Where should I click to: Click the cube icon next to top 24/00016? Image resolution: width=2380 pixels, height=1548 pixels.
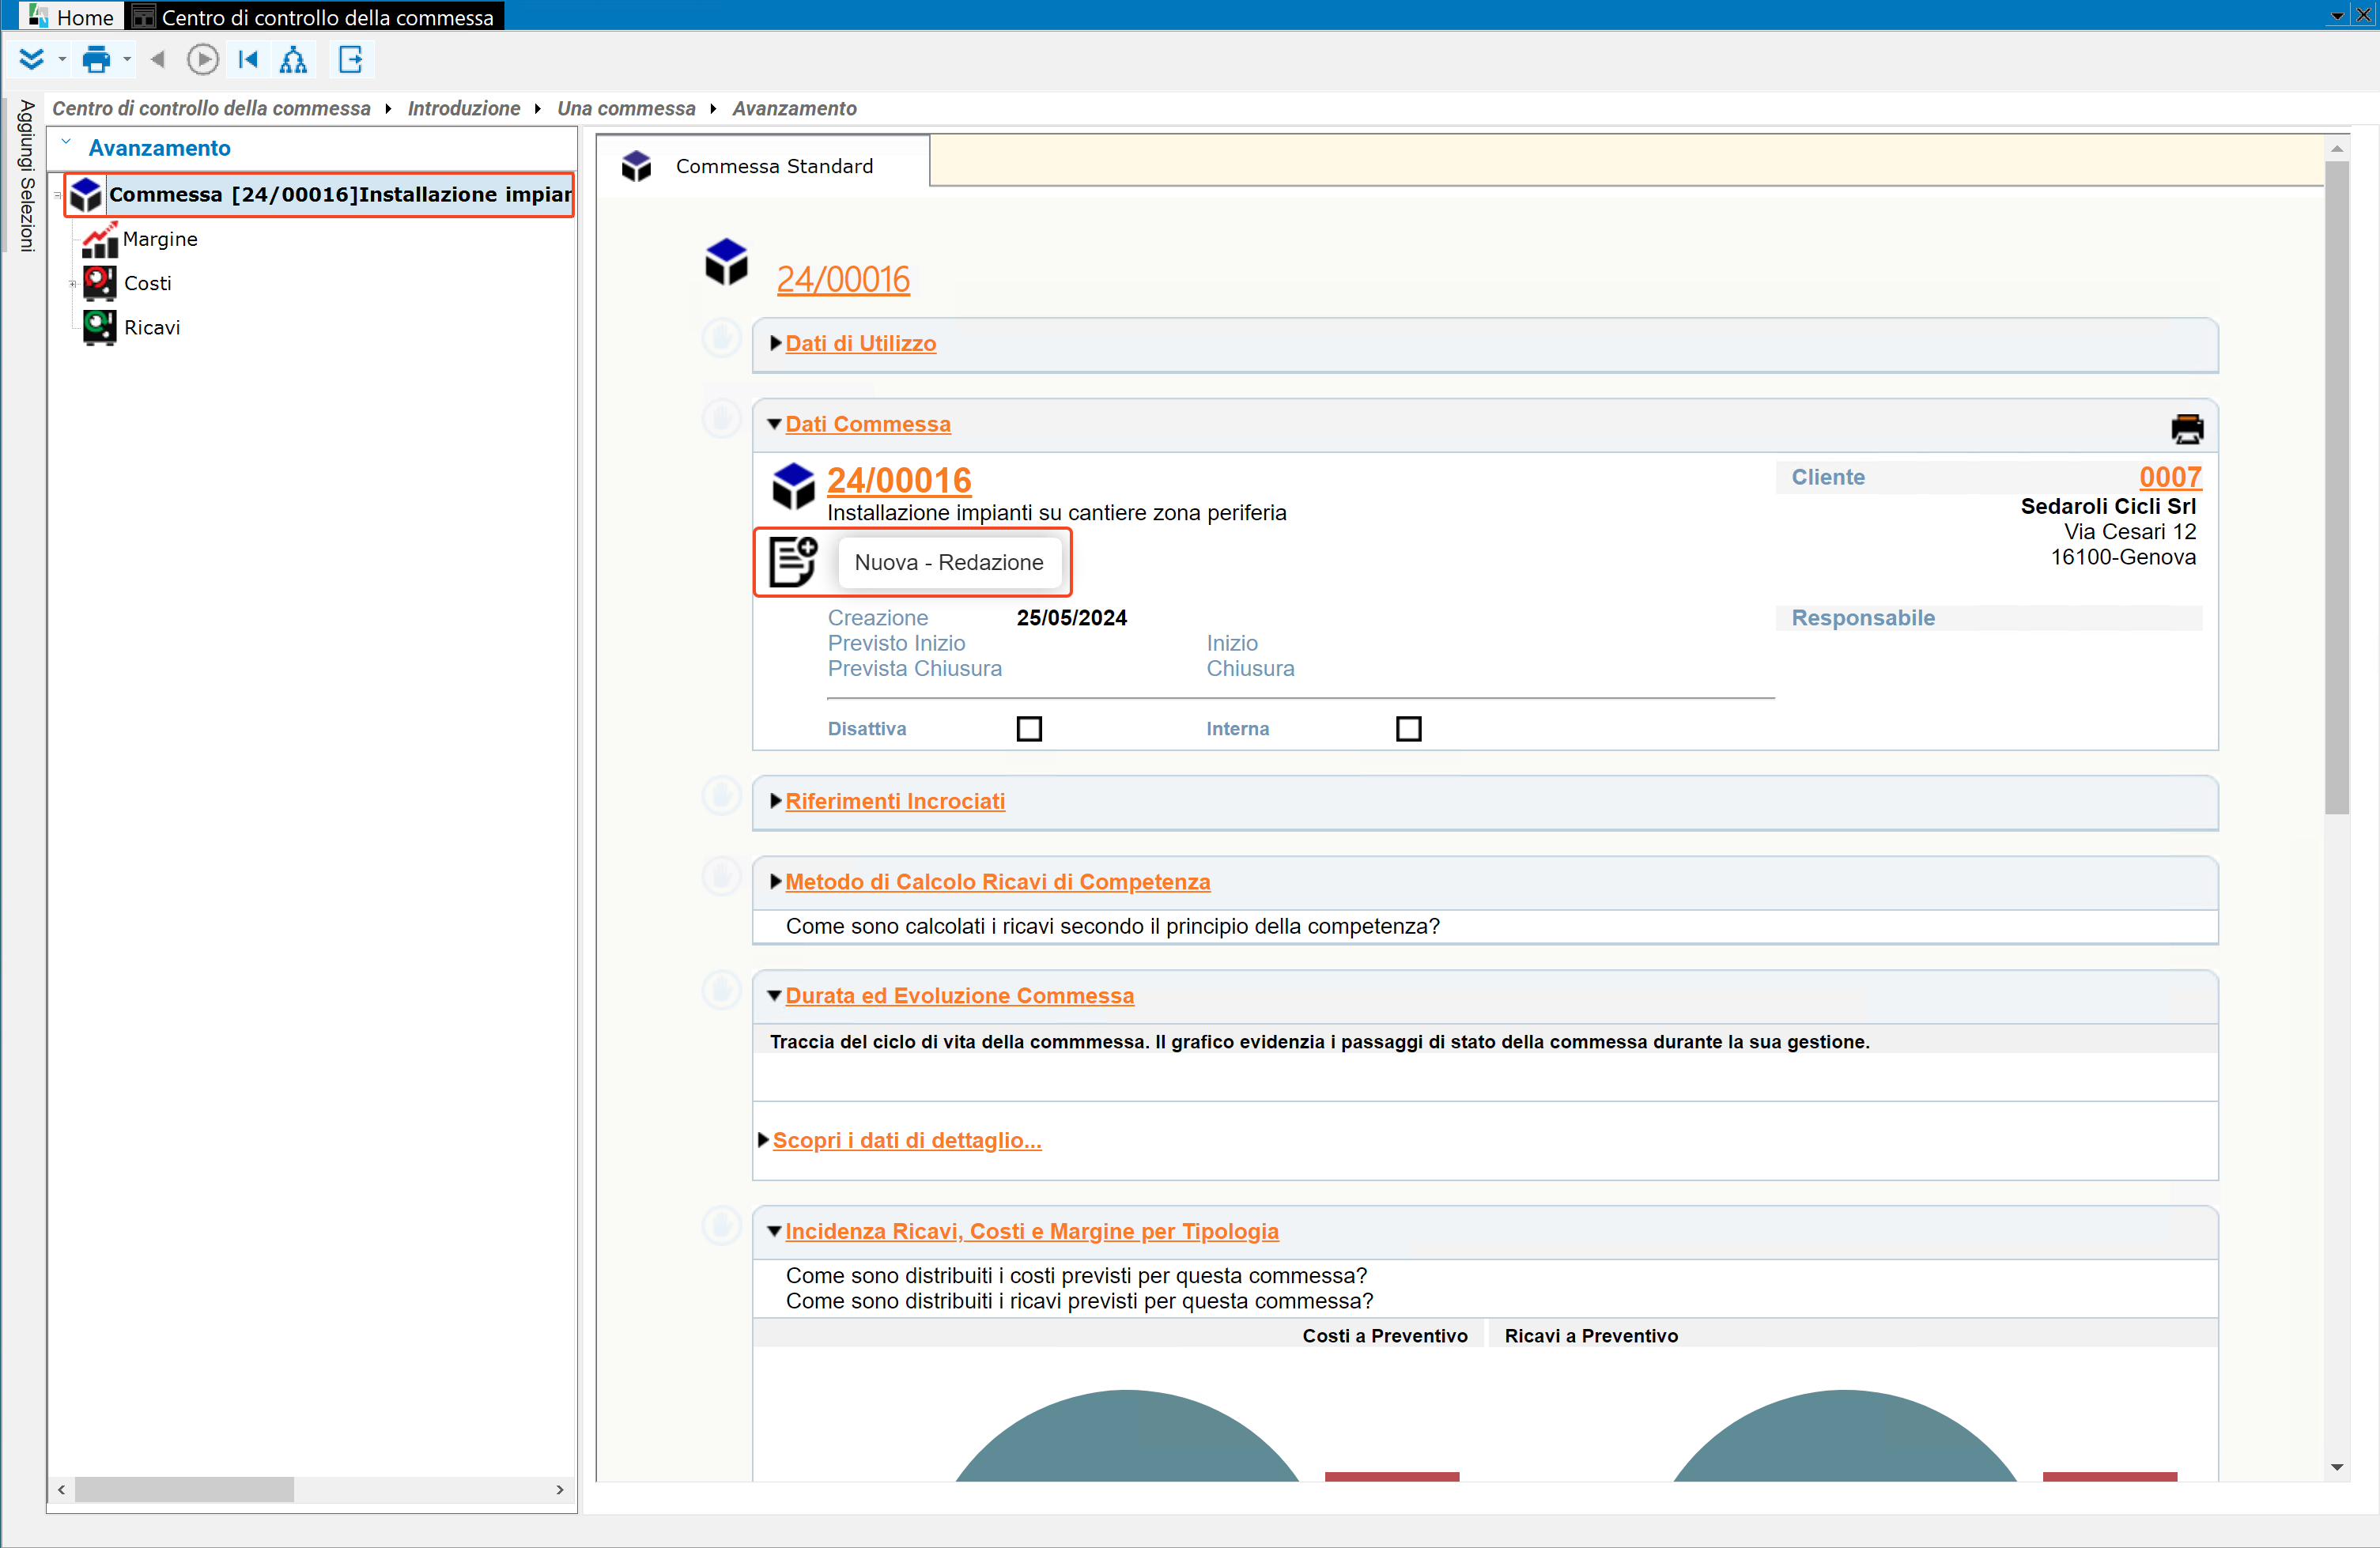pos(727,262)
